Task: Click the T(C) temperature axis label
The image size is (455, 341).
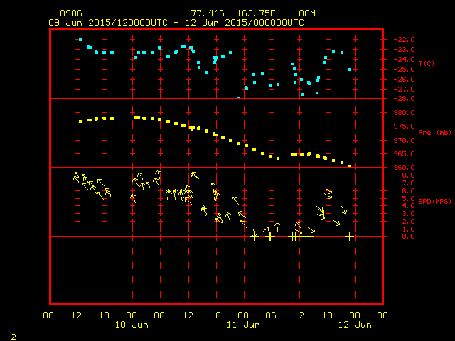Action: 427,63
